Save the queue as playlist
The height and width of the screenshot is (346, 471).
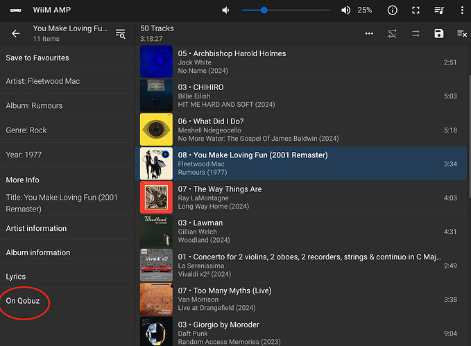click(x=439, y=33)
